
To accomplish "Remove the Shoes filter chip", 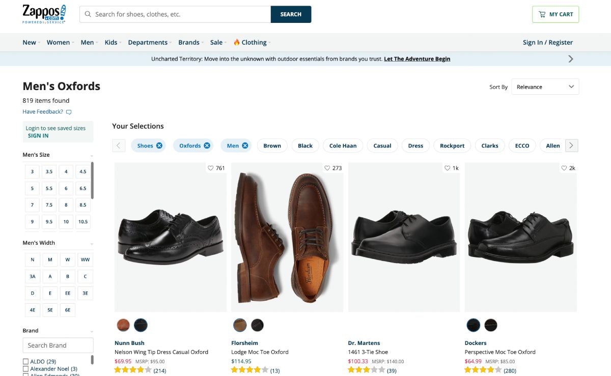I will click(x=159, y=146).
